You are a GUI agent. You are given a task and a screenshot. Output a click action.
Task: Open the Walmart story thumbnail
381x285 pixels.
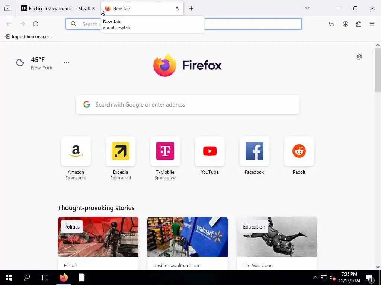(188, 237)
